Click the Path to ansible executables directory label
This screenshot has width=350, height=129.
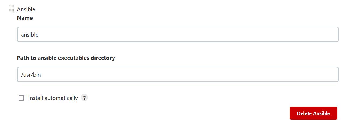66,58
